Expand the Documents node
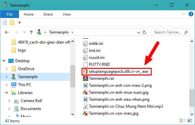195x125 pixels. (x=9, y=109)
